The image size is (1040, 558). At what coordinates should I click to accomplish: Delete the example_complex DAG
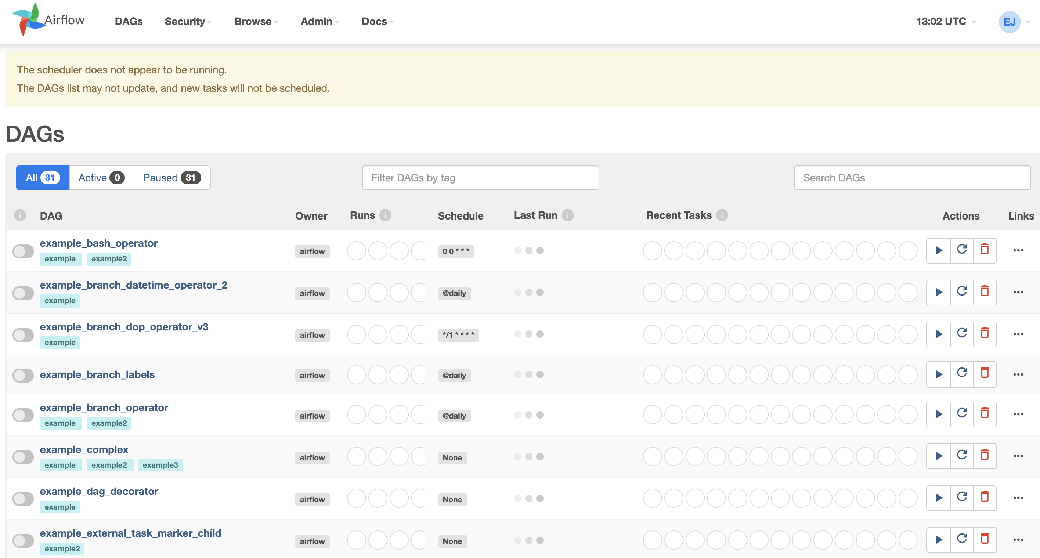985,456
